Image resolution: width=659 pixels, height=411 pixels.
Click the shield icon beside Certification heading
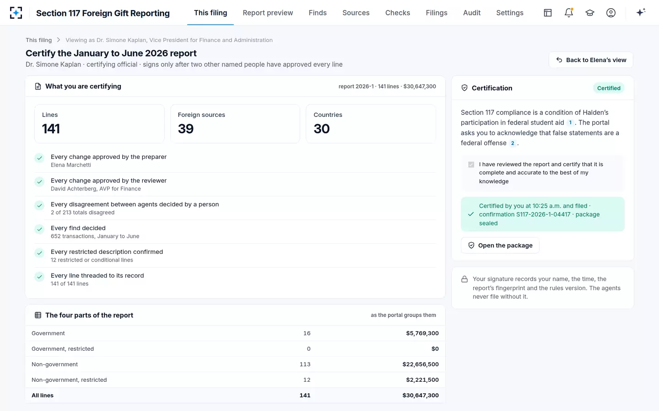pyautogui.click(x=465, y=88)
